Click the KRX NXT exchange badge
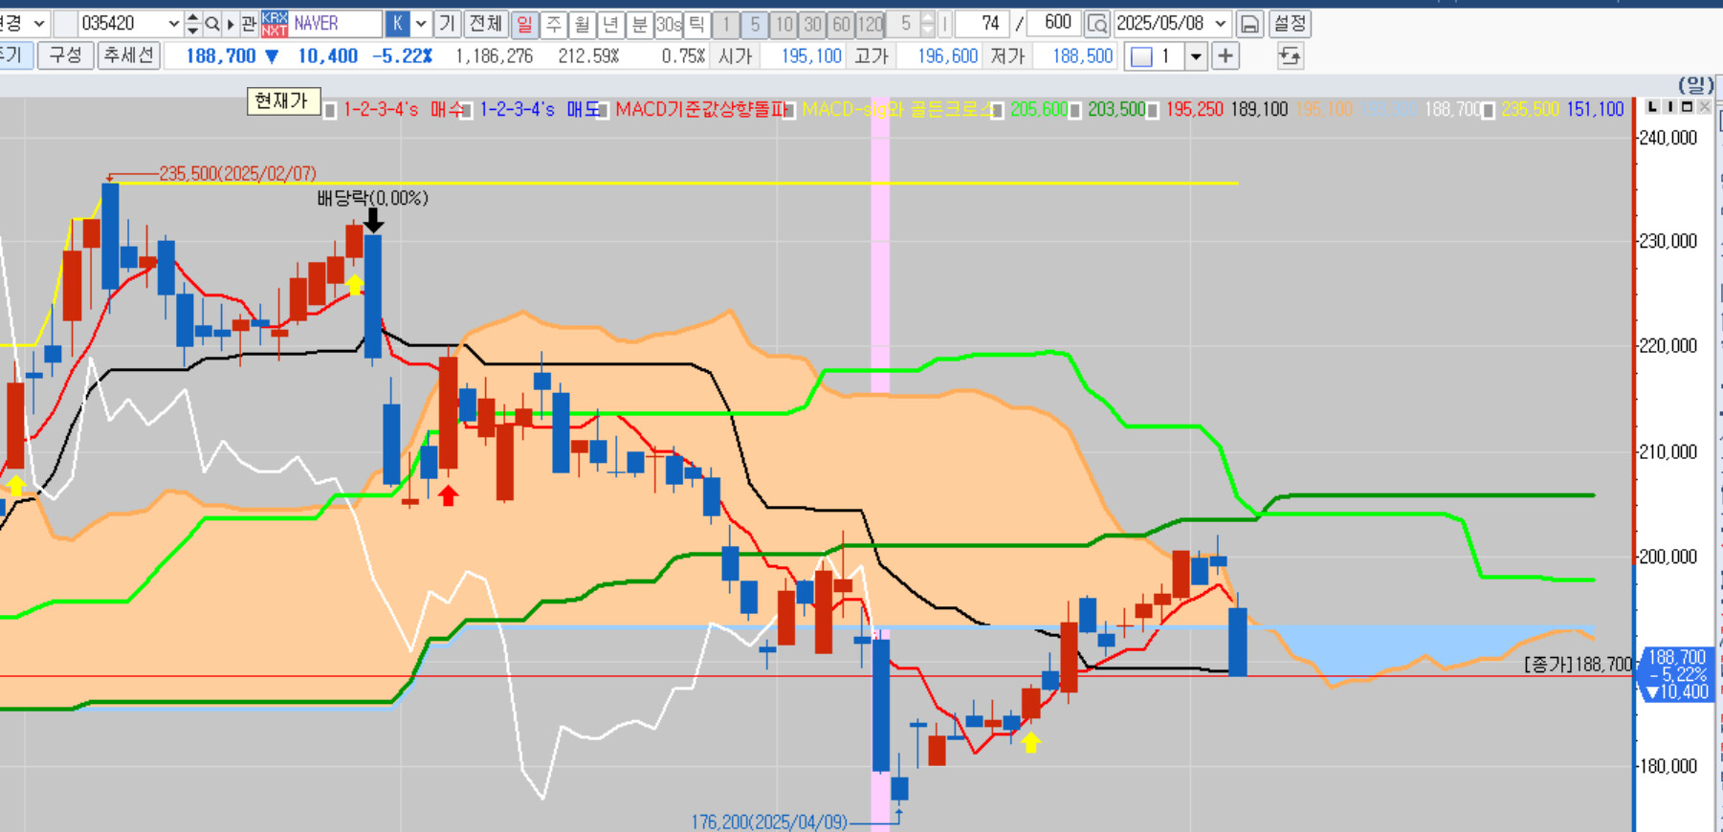Viewport: 1723px width, 832px height. coord(275,24)
